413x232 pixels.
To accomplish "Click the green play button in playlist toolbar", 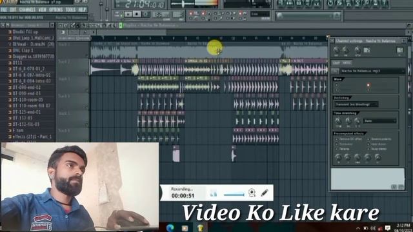I will [121, 26].
